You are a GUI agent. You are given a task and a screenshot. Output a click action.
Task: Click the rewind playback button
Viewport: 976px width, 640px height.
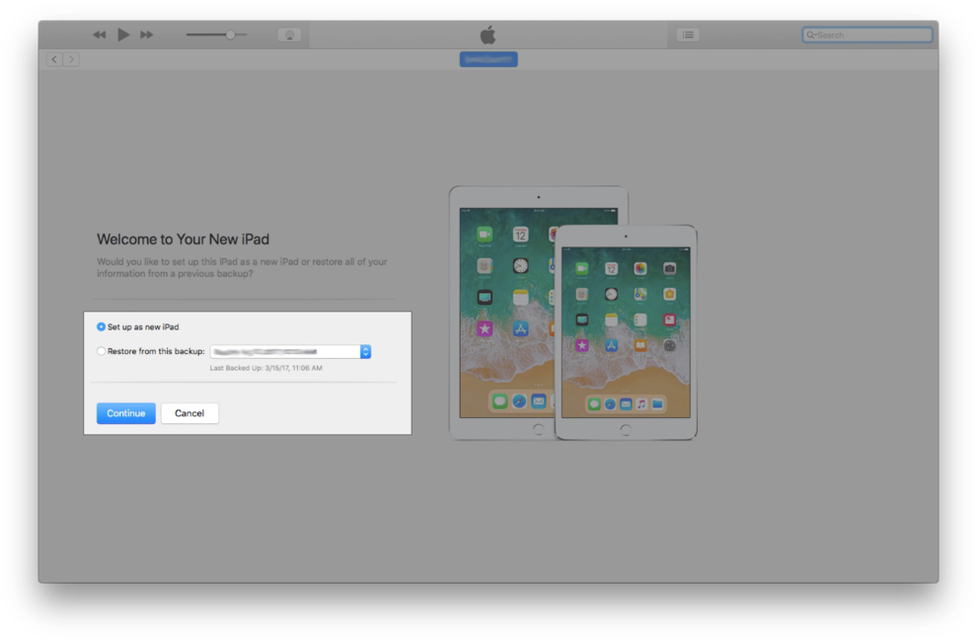pyautogui.click(x=100, y=35)
